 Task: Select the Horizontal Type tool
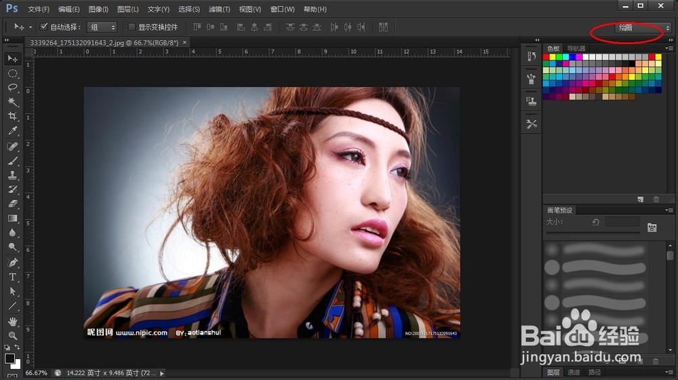click(x=12, y=277)
